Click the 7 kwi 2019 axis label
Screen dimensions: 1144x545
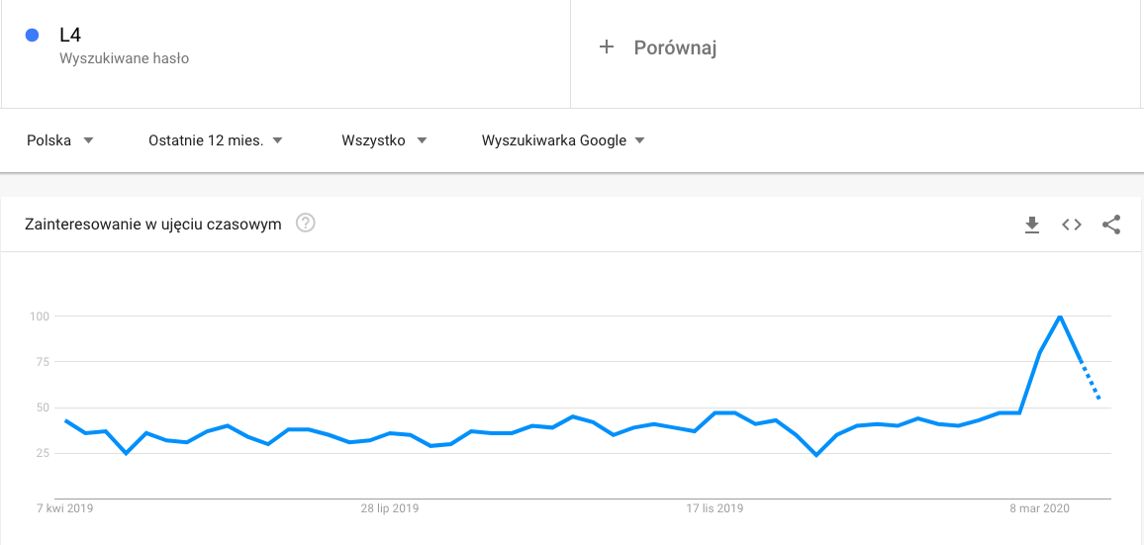(65, 508)
